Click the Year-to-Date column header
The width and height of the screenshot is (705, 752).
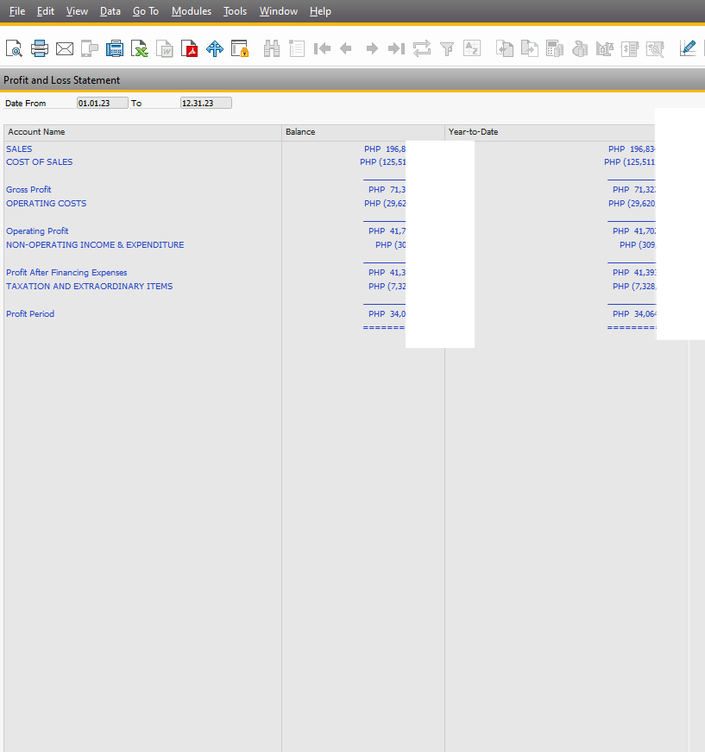coord(551,132)
